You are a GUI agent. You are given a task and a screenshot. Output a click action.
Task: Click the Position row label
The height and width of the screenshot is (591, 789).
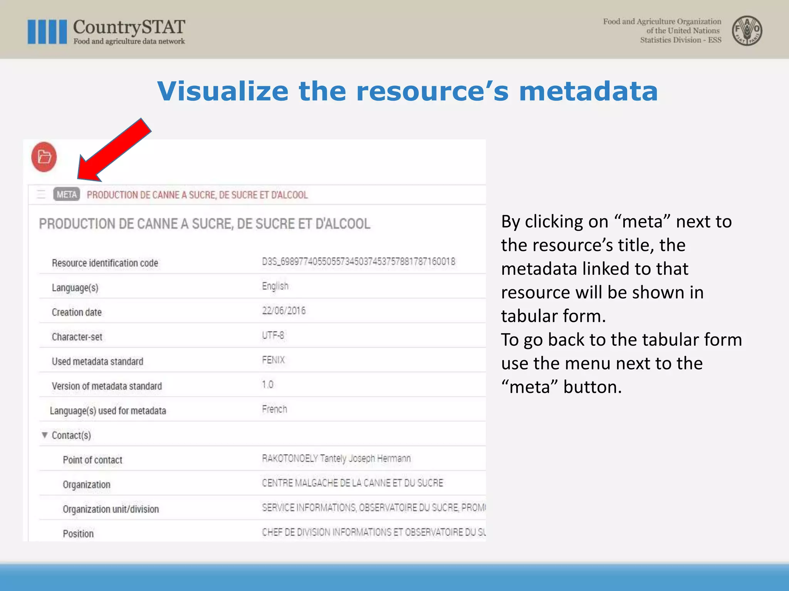(x=78, y=534)
